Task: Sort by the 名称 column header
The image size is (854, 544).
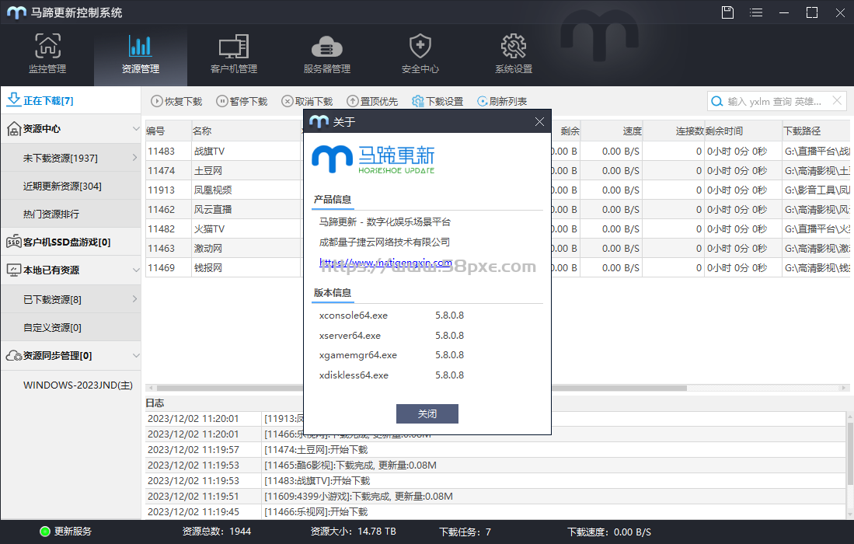Action: pos(246,131)
